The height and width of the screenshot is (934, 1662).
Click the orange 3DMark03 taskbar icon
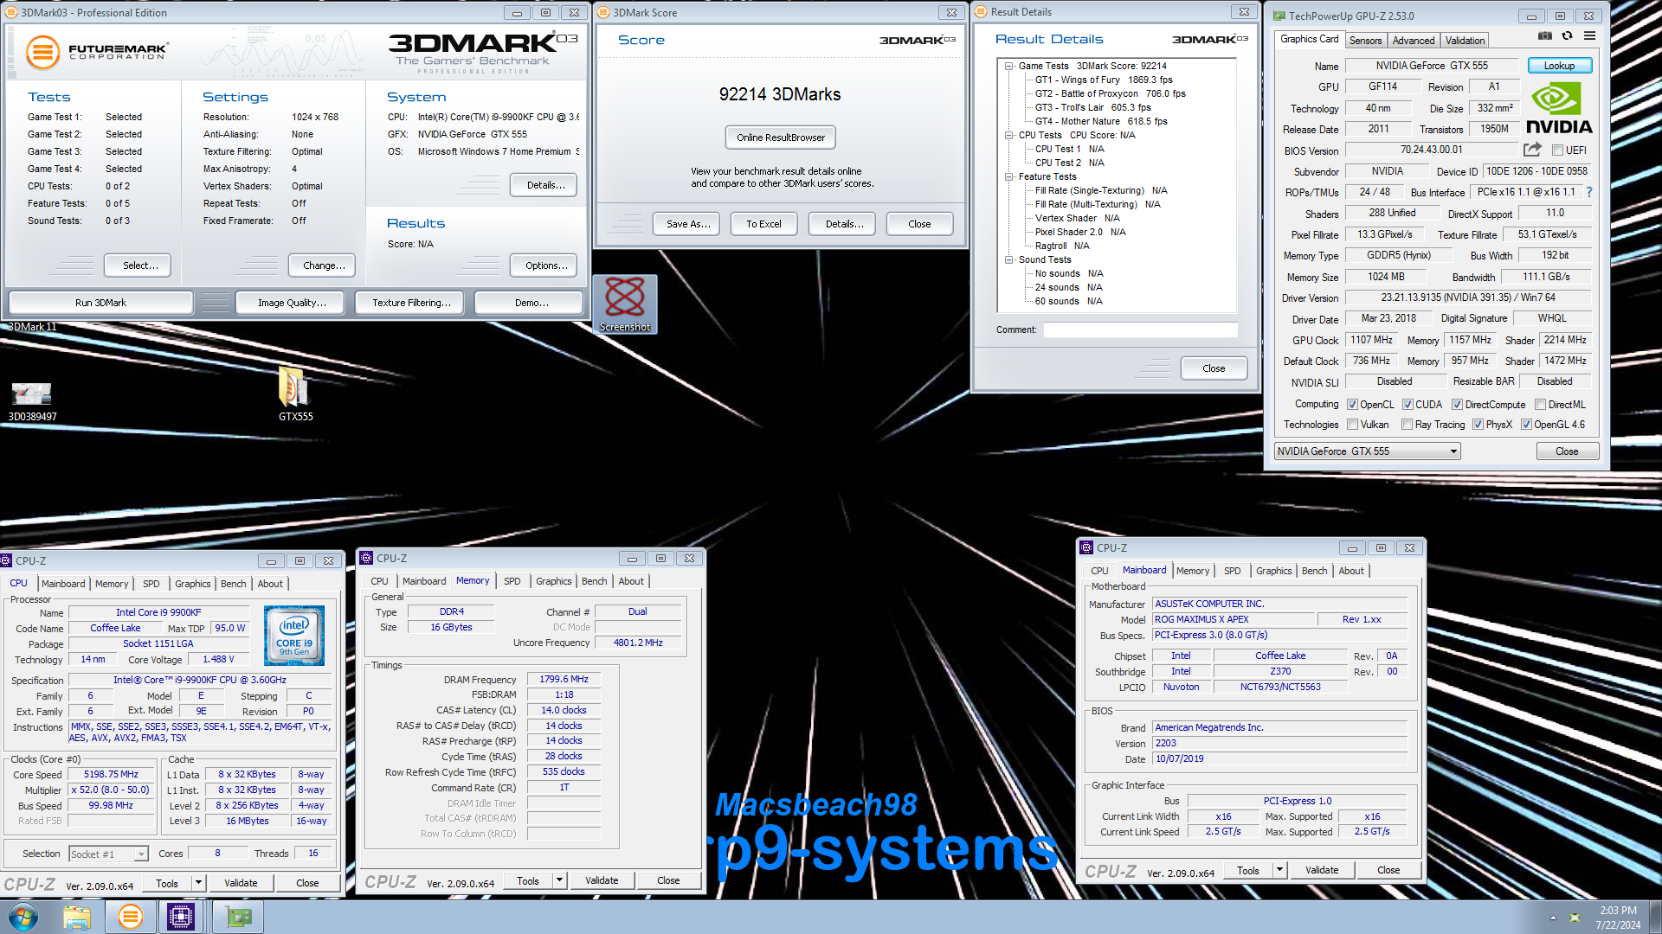[x=131, y=917]
